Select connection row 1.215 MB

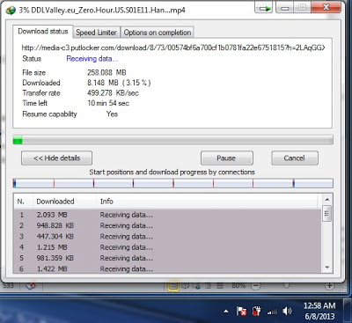tap(167, 247)
